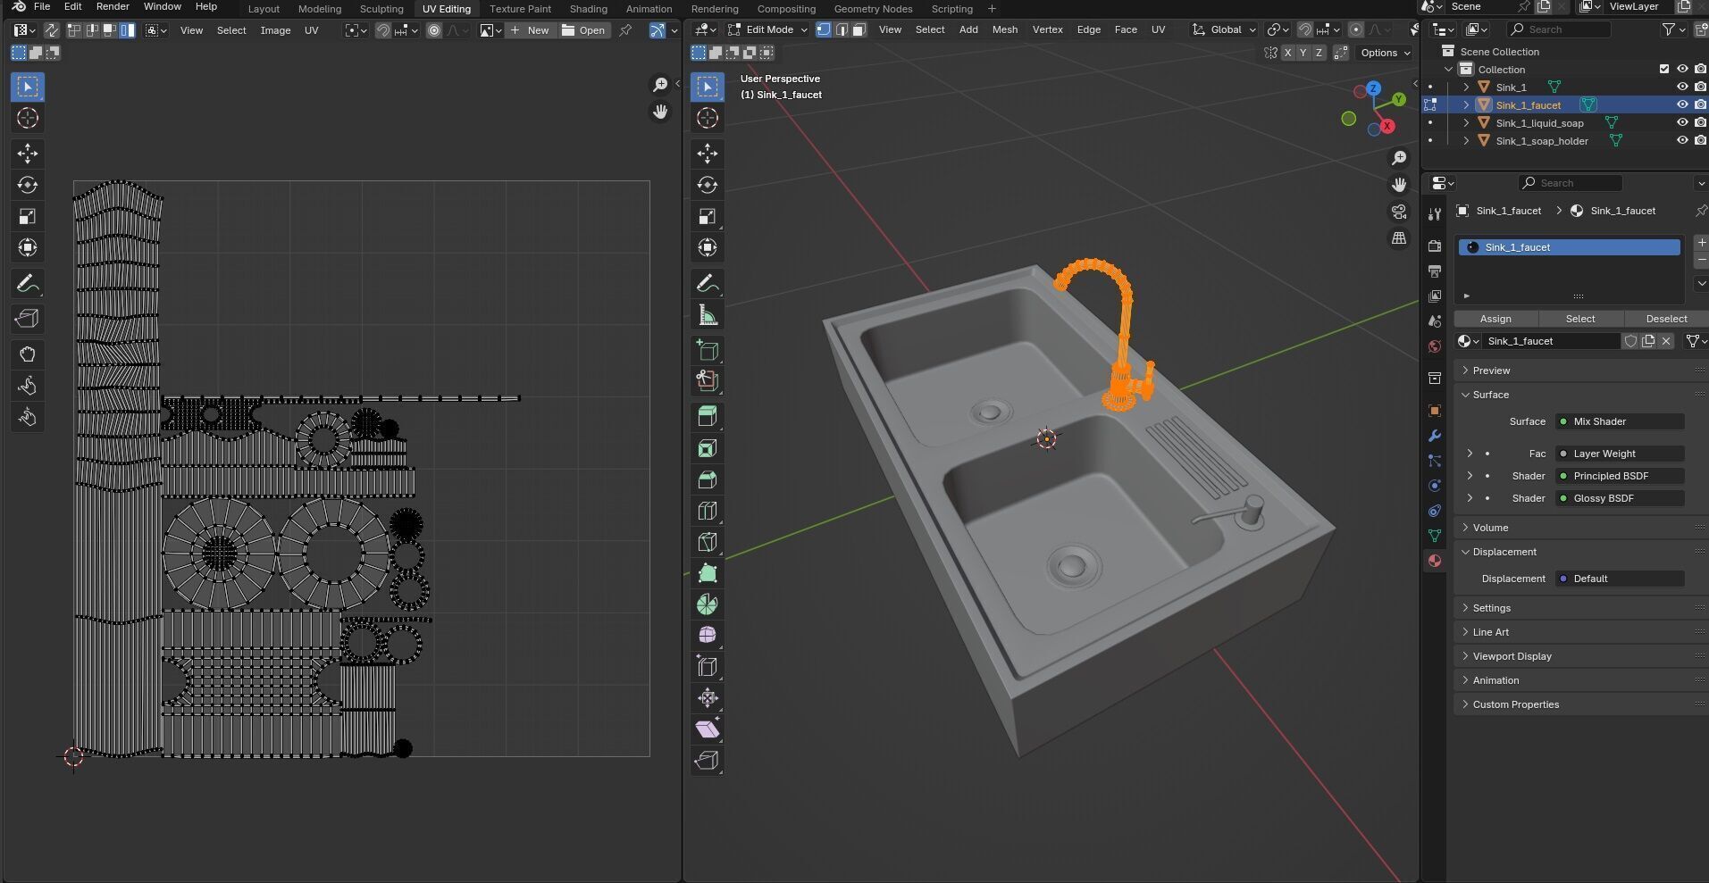Image resolution: width=1709 pixels, height=883 pixels.
Task: Select the Rip Region tool in UV editor
Action: tap(28, 319)
